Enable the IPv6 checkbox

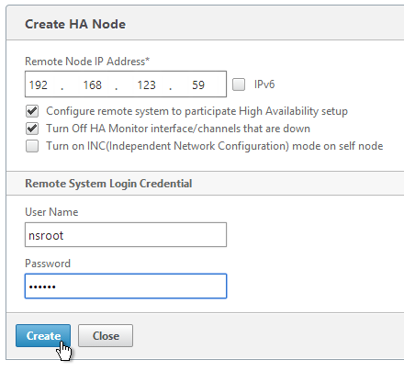coord(239,84)
